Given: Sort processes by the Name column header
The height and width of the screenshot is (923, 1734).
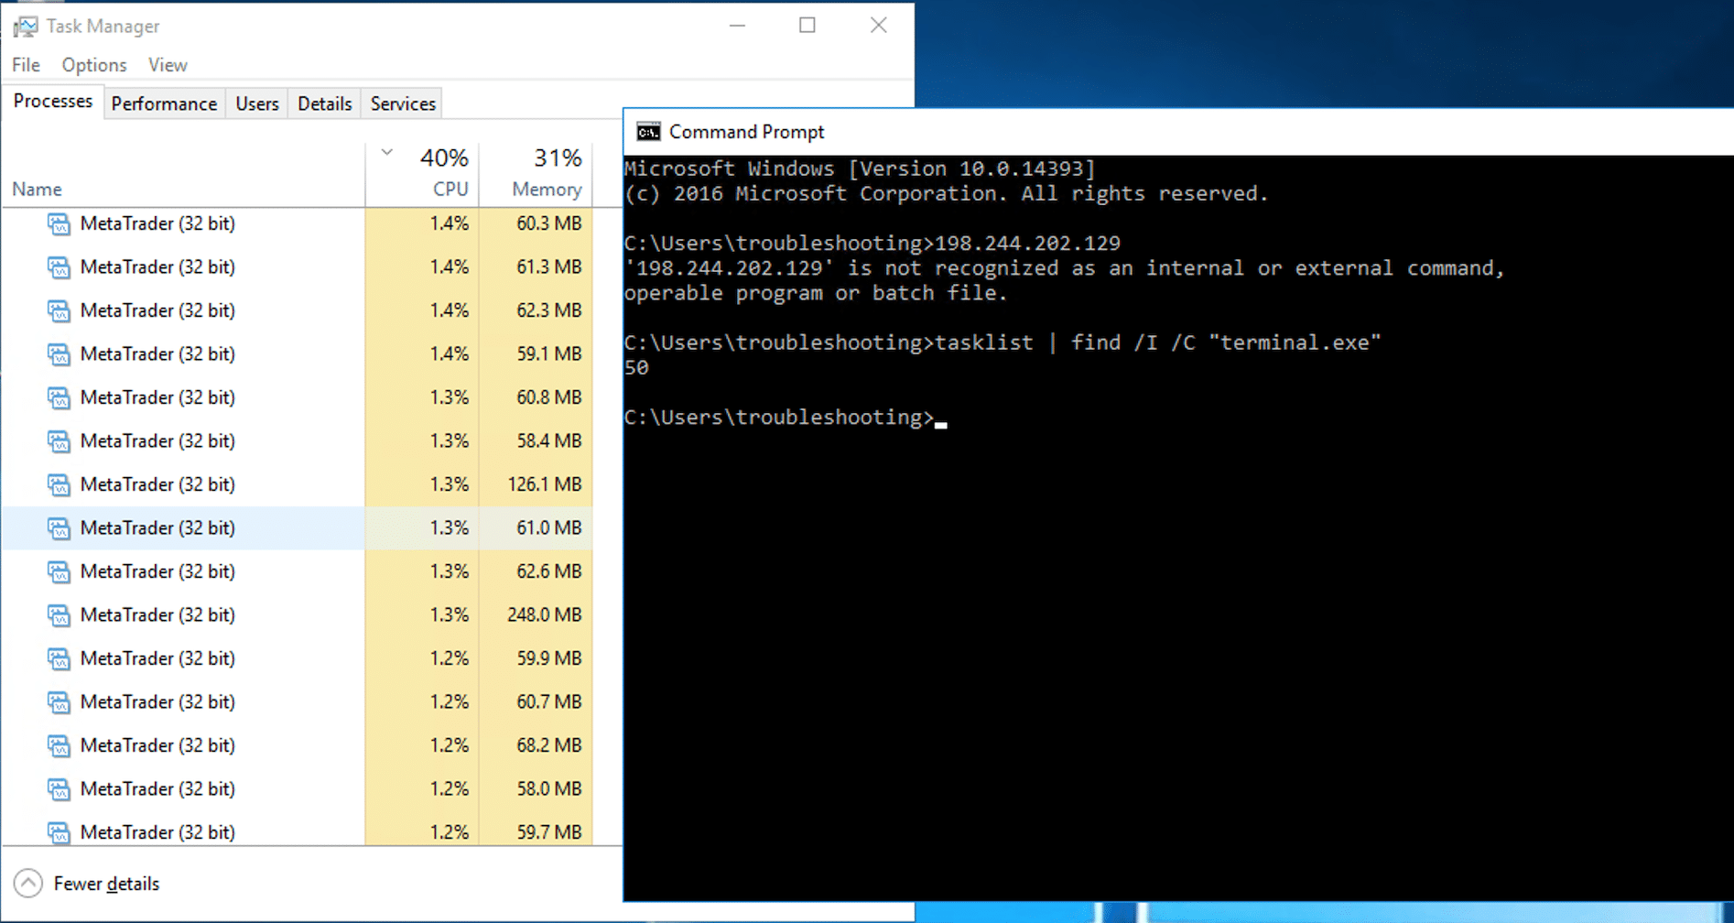Looking at the screenshot, I should [x=183, y=175].
